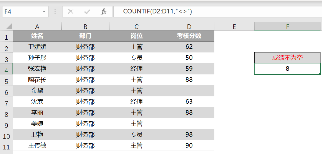Select the cell with name 王传敏

37,145
